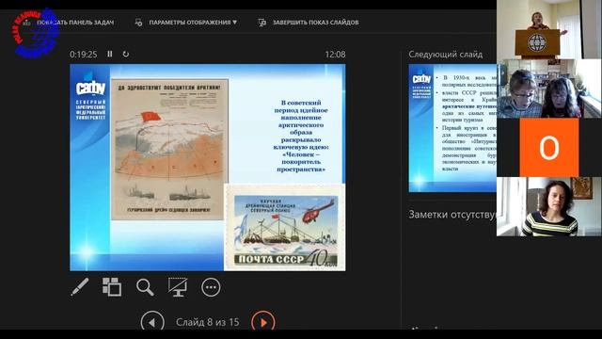Activate the zoom into slide magnifier
The image size is (602, 339).
(145, 287)
